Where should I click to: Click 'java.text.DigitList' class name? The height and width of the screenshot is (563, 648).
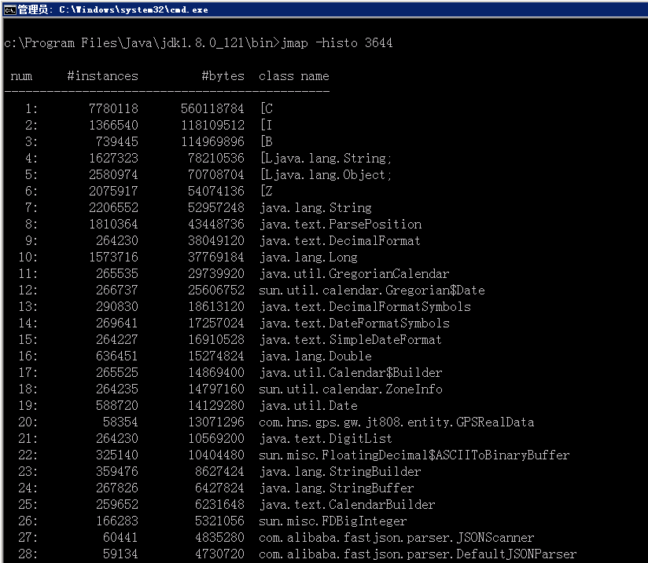click(x=326, y=439)
